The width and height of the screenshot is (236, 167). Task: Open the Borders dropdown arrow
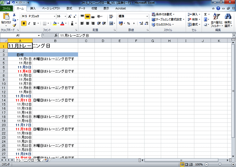[48, 23]
